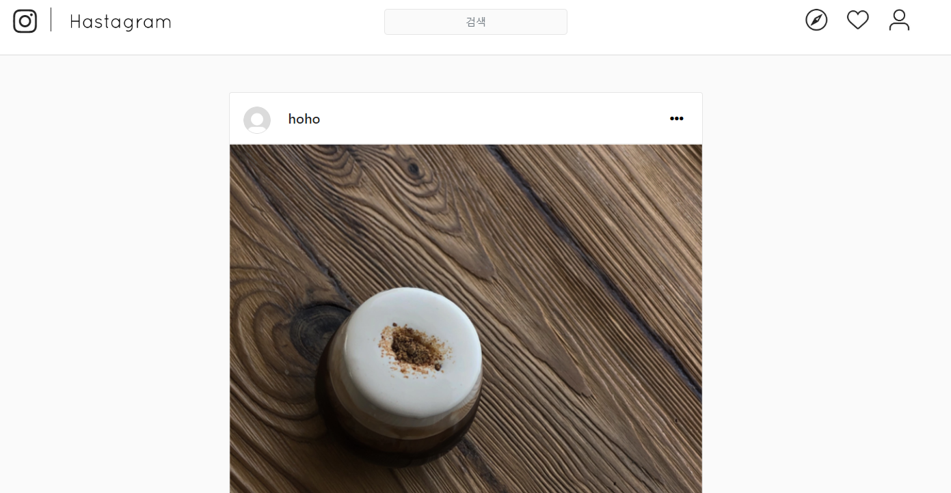This screenshot has width=951, height=493.
Task: Click the wood knot above the cup
Action: point(412,169)
